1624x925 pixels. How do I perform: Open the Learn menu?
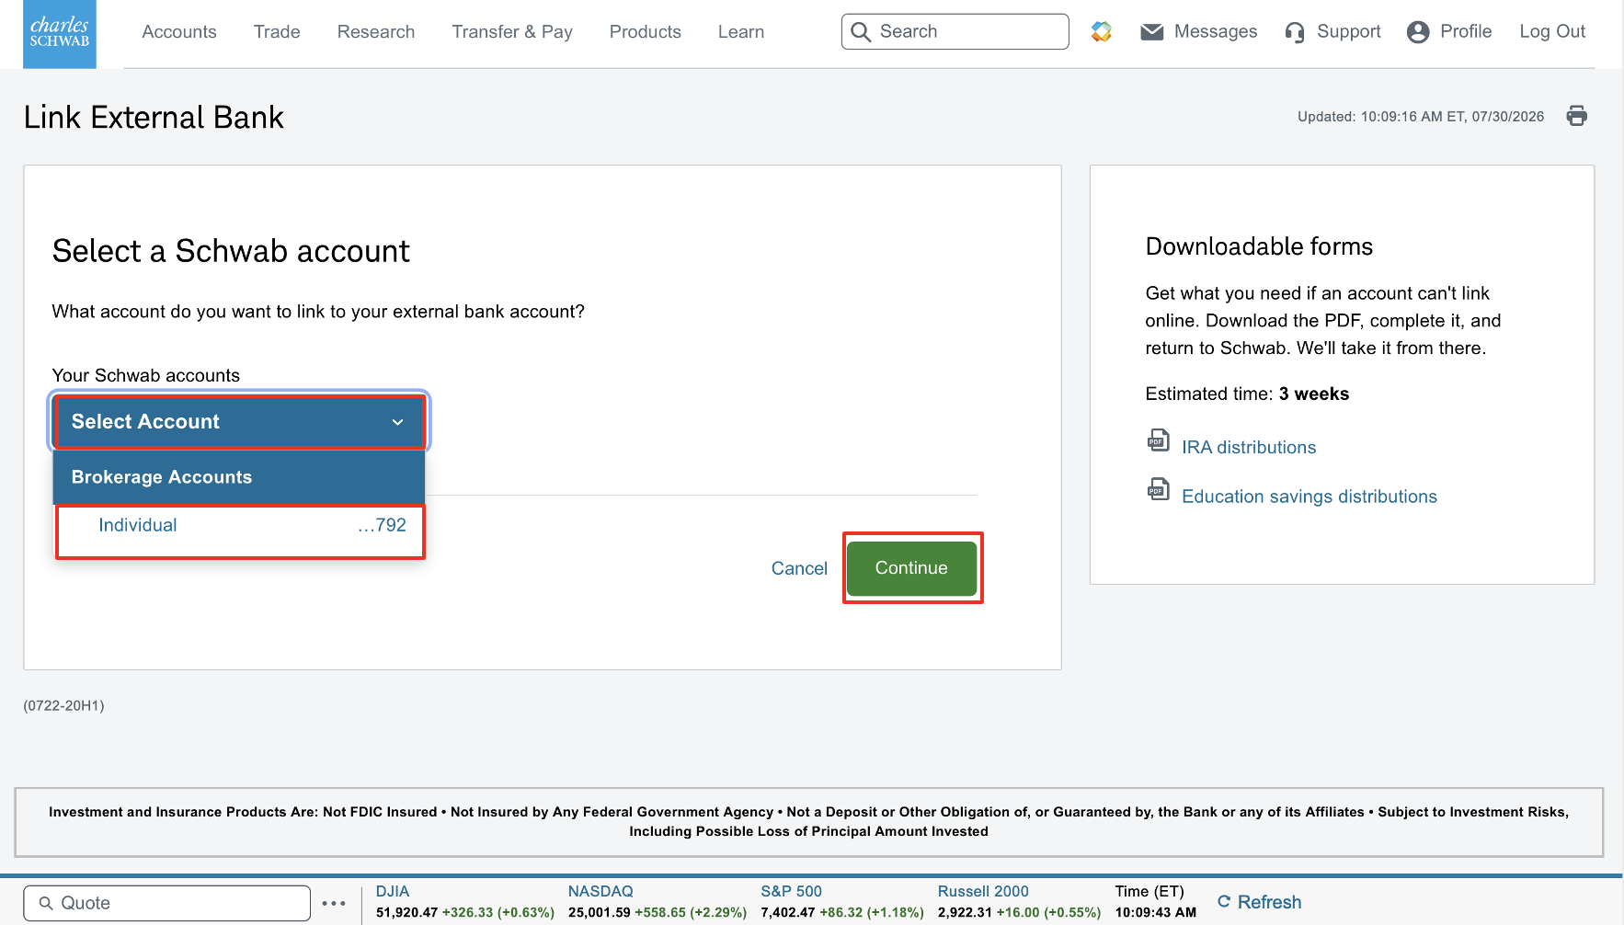(741, 32)
